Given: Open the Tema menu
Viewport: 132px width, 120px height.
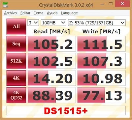Looking at the screenshot, I should pos(39,13).
